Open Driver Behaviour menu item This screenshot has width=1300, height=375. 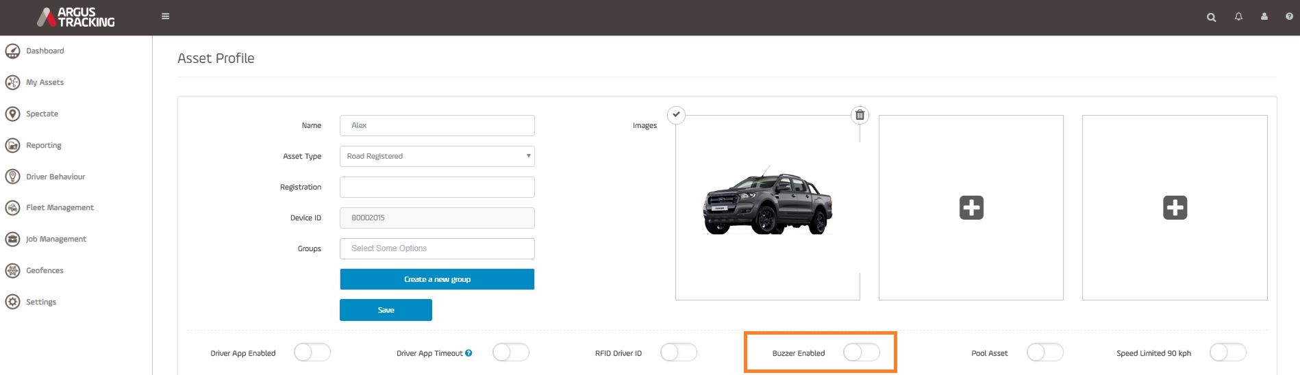tap(55, 177)
